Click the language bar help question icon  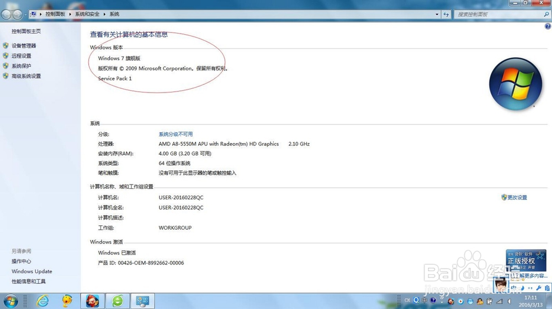pos(433,300)
